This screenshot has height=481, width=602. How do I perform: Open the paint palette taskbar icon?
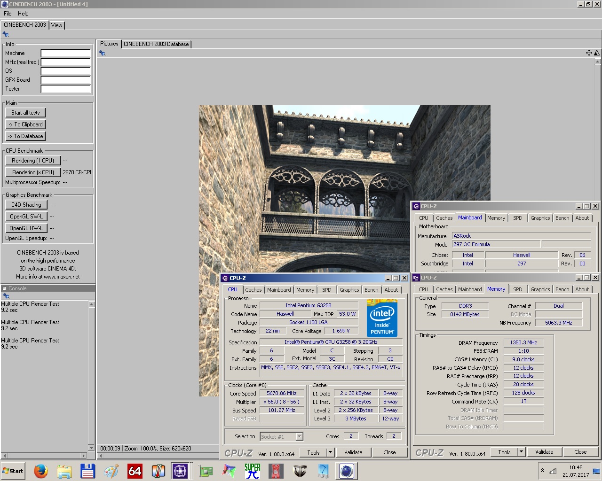(x=111, y=471)
